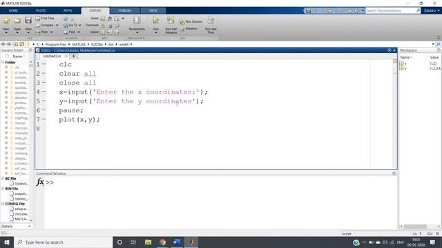
Task: Click the Open folder icon
Action: click(x=17, y=20)
